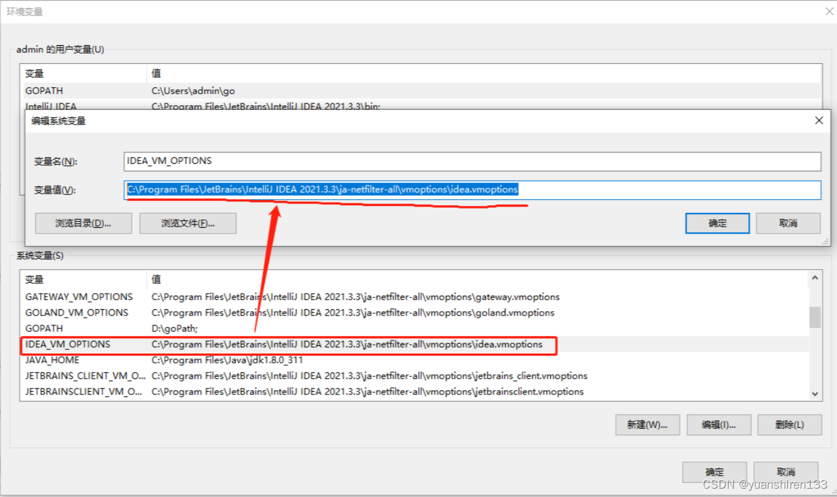This screenshot has height=497, width=837.
Task: Click the gateway.vmoptions path value
Action: 356,297
